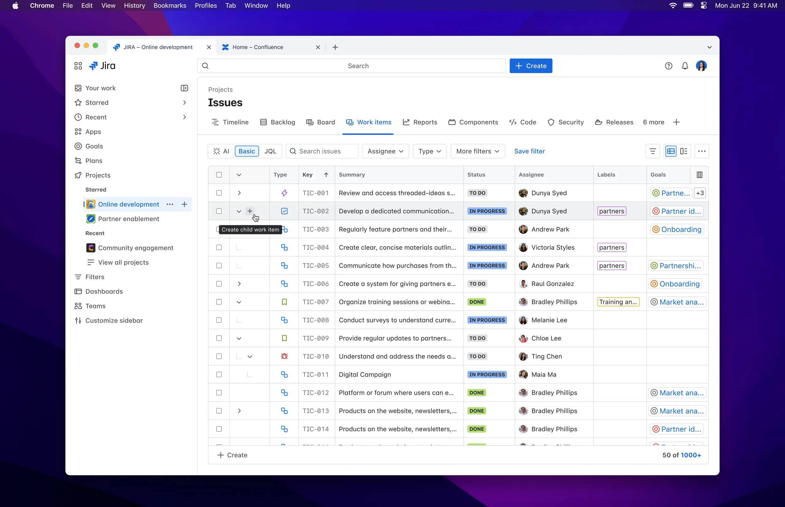Click the Create button in the header
The width and height of the screenshot is (785, 507).
coord(531,66)
